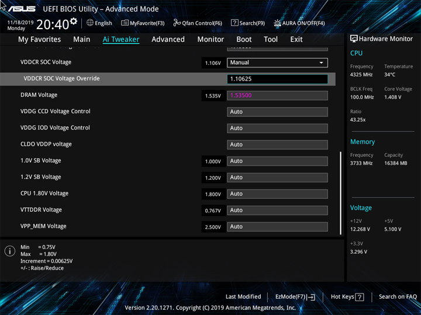This screenshot has height=315, width=421.
Task: Switch to the Boot tab
Action: 244,40
